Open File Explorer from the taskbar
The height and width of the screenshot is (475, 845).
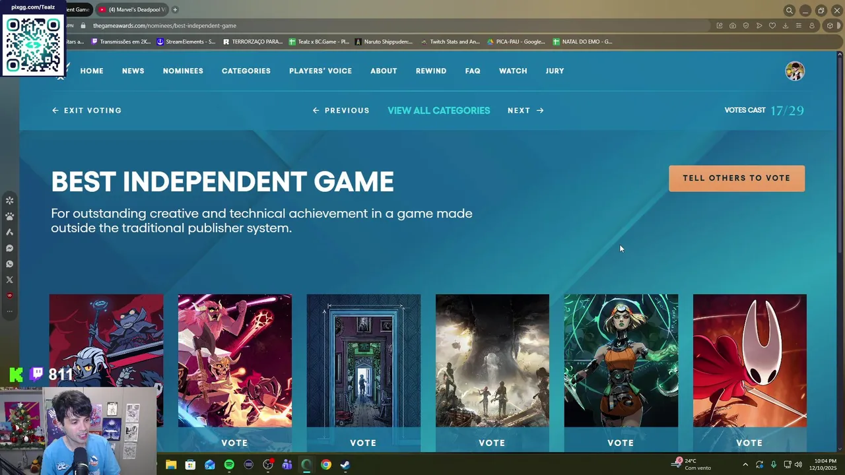pos(171,464)
